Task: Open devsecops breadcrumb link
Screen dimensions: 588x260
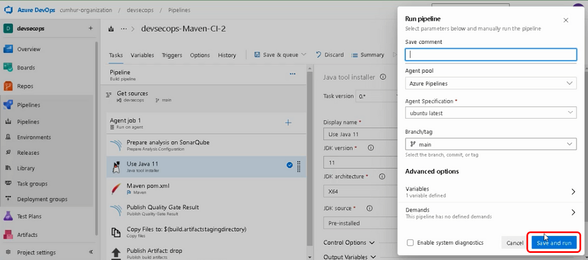Action: coord(140,10)
